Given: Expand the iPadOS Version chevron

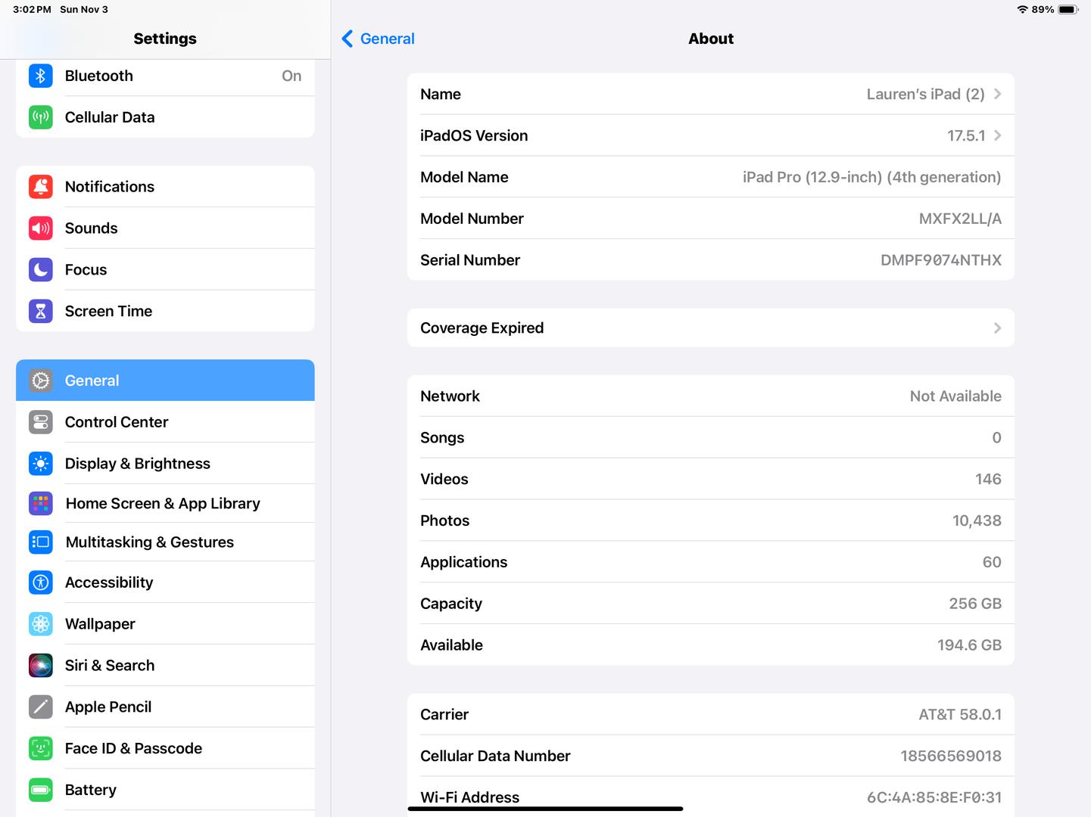Looking at the screenshot, I should [997, 136].
